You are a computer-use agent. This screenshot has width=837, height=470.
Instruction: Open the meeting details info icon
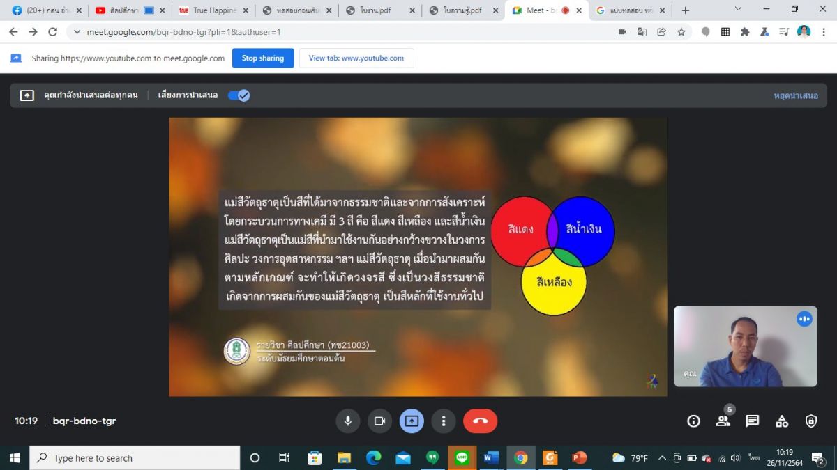[693, 421]
